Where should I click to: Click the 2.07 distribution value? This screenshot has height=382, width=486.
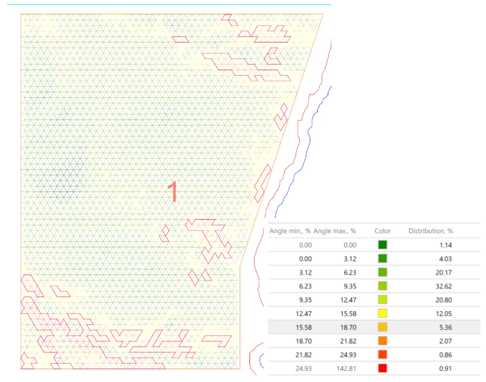pos(445,341)
